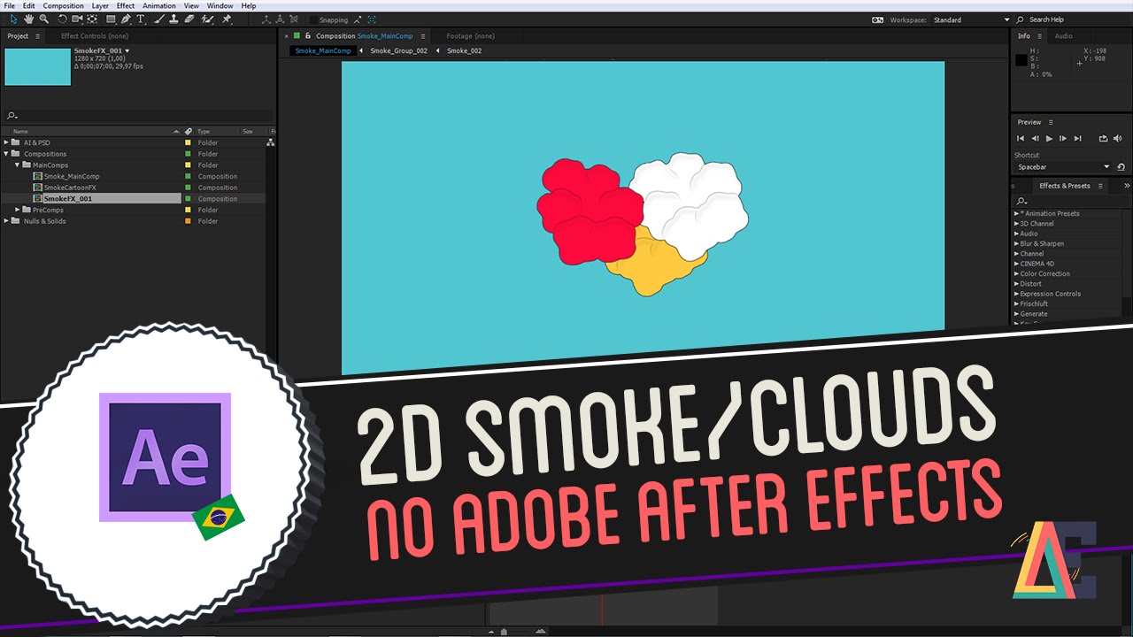Reset the Preview shortcut settings icon
Image resolution: width=1133 pixels, height=637 pixels.
(x=1121, y=167)
